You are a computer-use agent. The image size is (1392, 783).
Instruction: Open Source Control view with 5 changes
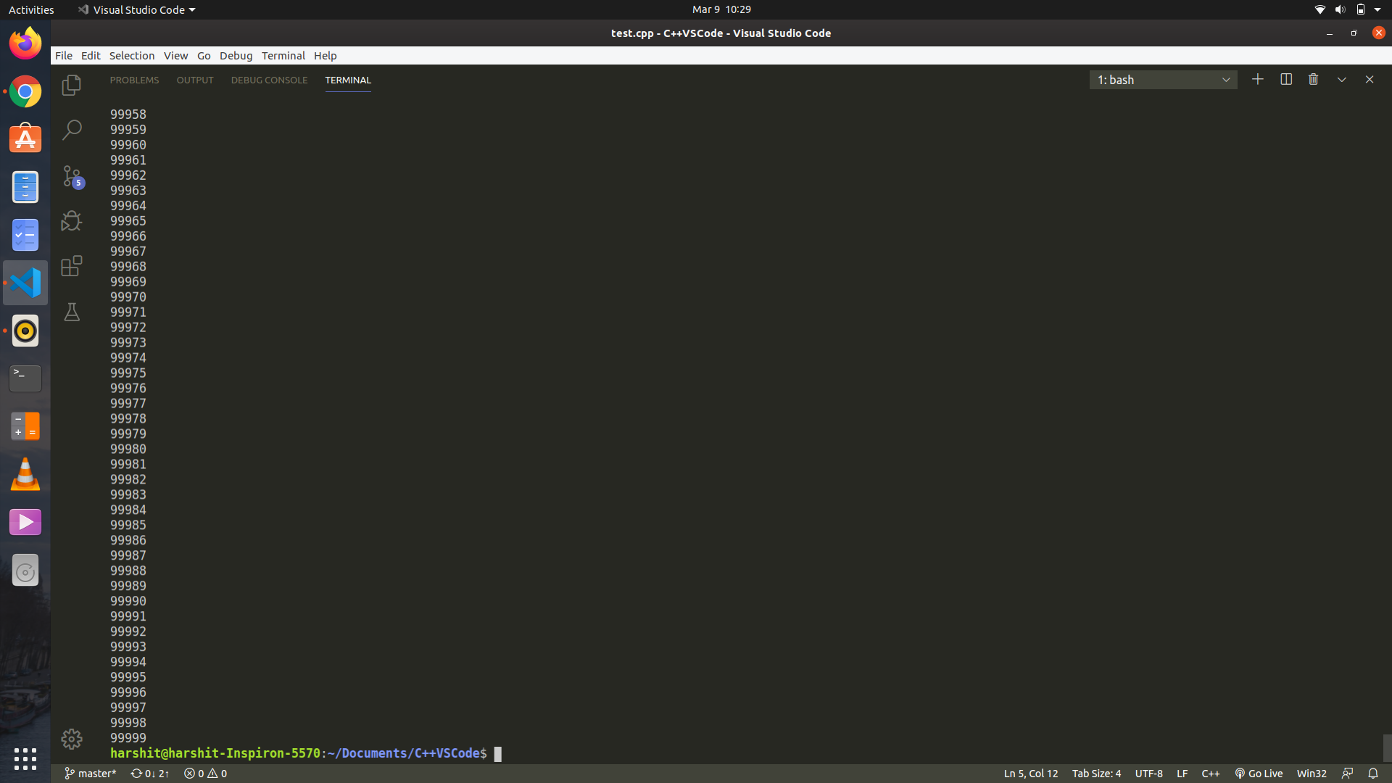pyautogui.click(x=72, y=176)
